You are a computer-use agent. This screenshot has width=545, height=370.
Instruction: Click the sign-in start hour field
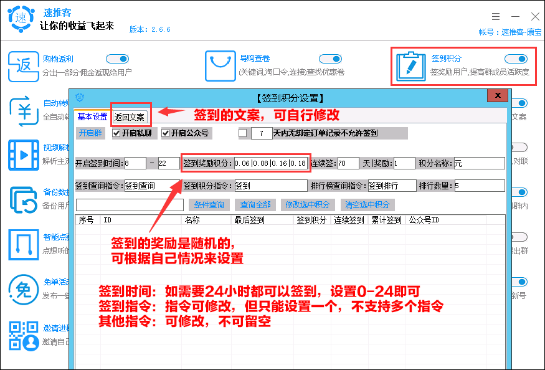[135, 163]
